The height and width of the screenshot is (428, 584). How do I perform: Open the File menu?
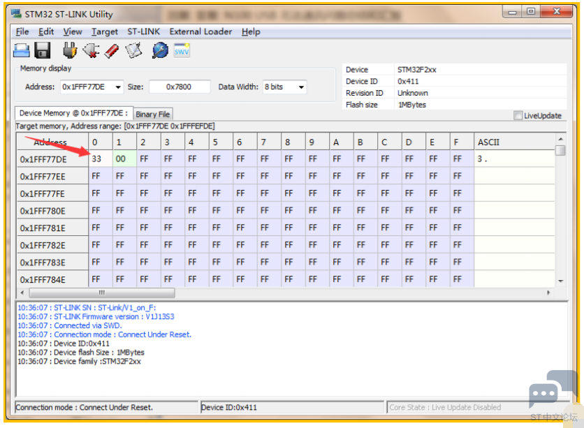22,31
